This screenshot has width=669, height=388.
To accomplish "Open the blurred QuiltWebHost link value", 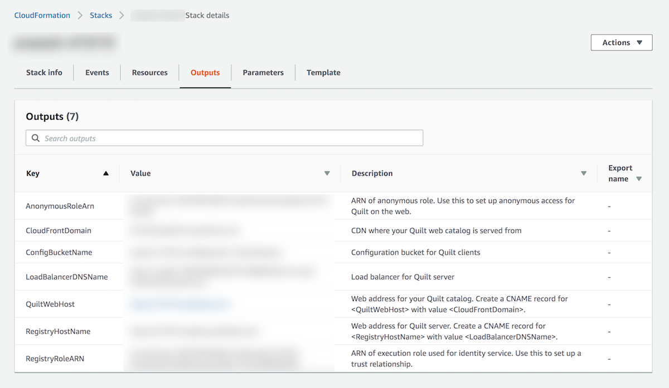I will click(180, 304).
